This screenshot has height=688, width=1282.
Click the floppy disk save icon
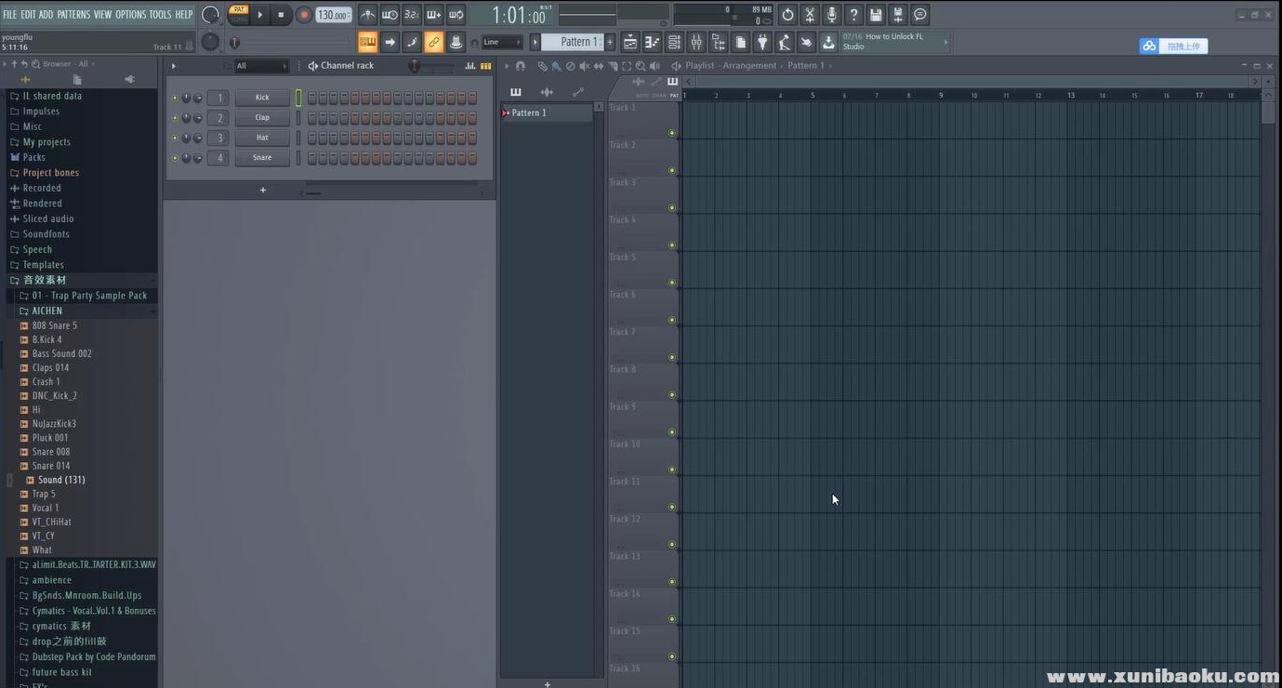(x=876, y=15)
